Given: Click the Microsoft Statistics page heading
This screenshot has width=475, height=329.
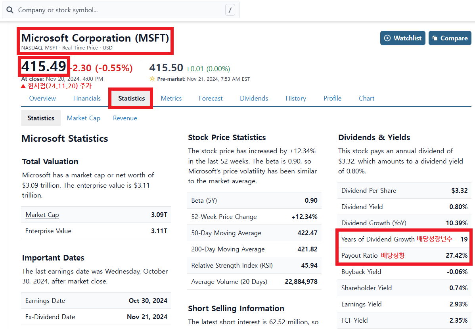Looking at the screenshot, I should click(65, 139).
